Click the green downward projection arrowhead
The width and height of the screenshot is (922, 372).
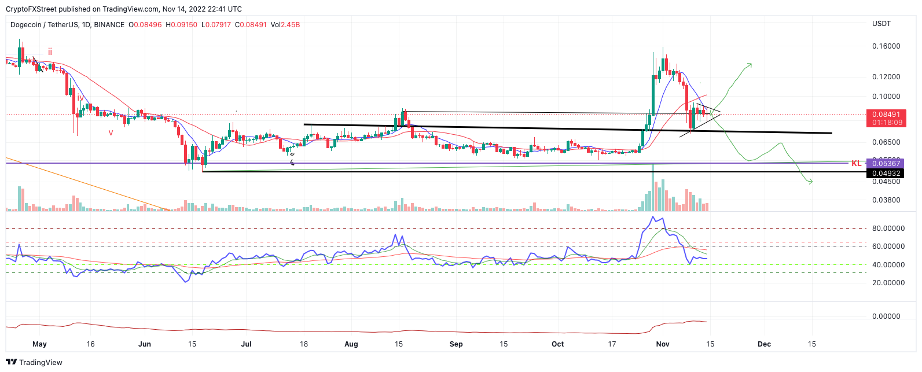pos(810,182)
